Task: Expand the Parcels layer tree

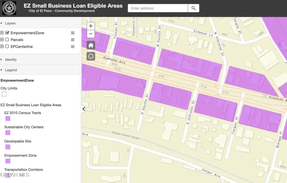Action: click(x=2, y=40)
